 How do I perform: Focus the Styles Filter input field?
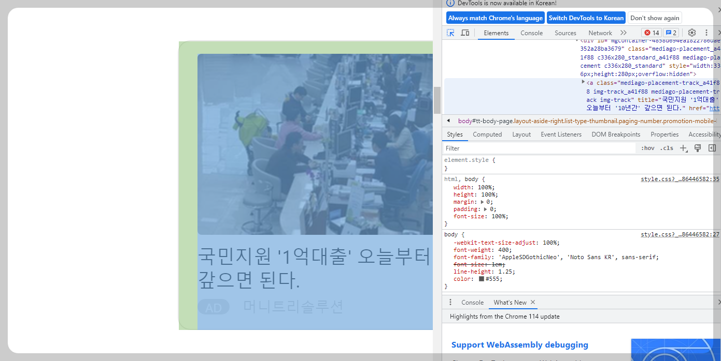(539, 148)
